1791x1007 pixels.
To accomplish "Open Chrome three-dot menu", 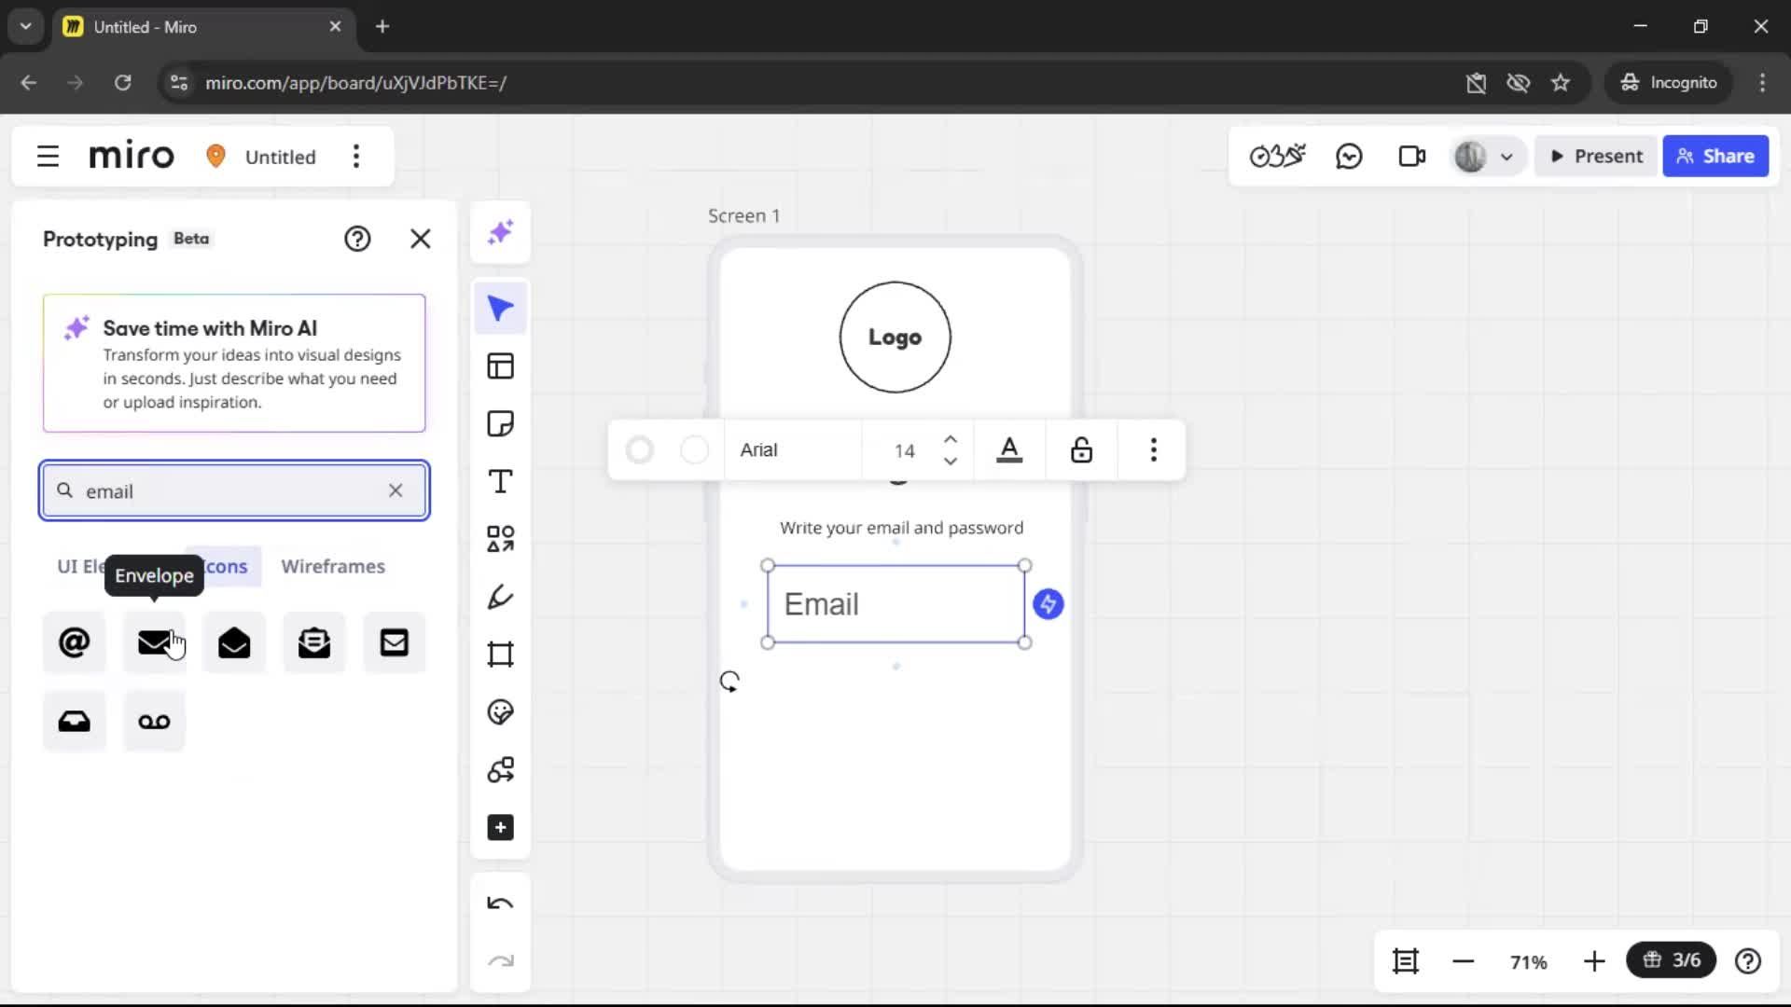I will [1762, 83].
